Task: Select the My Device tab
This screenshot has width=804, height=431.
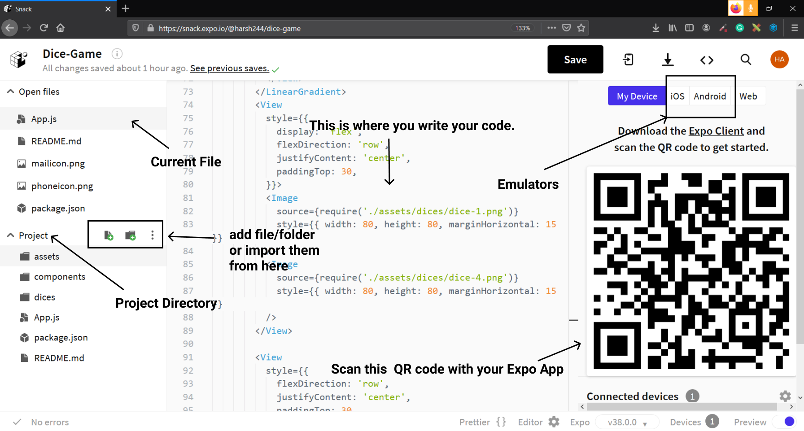Action: (x=637, y=96)
